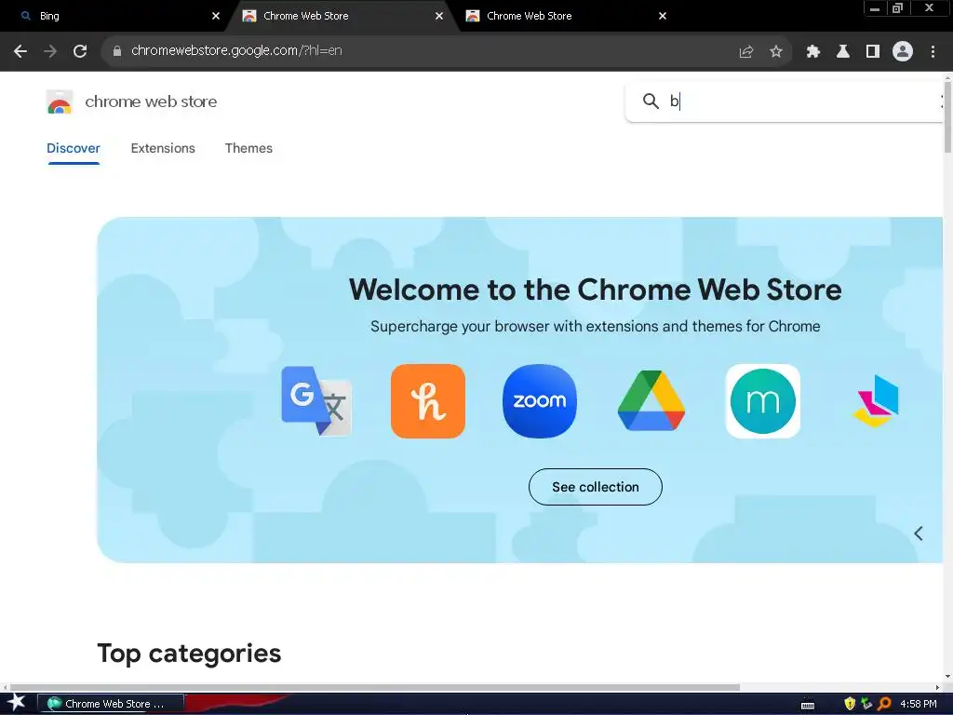
Task: Click Chrome Web Store taskbar button
Action: [x=111, y=704]
